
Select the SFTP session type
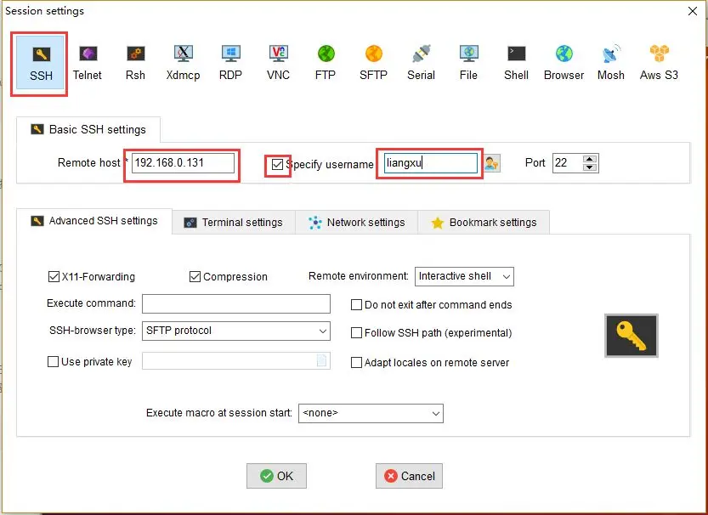point(373,63)
